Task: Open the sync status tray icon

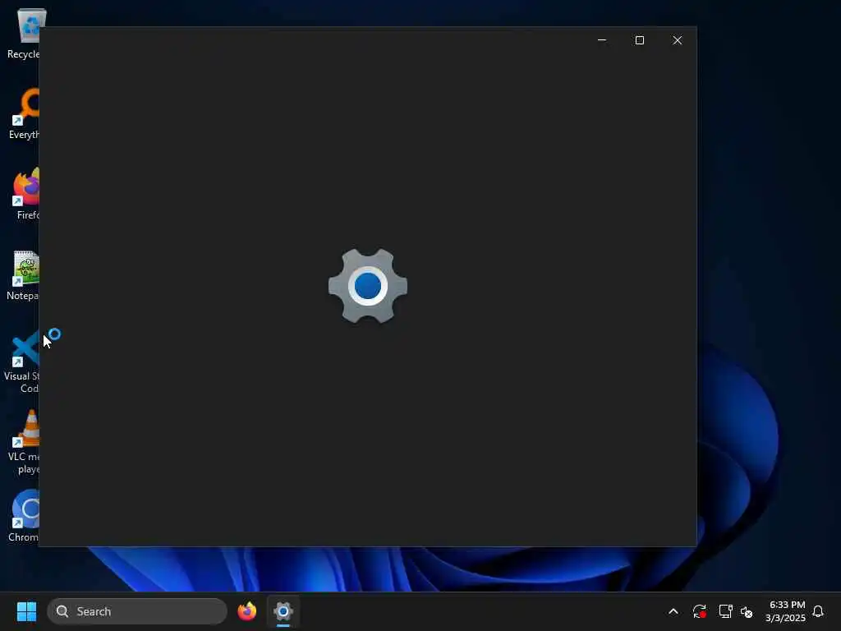Action: (700, 611)
